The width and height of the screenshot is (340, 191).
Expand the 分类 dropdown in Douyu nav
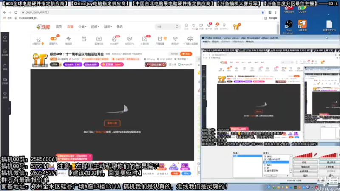82,27
